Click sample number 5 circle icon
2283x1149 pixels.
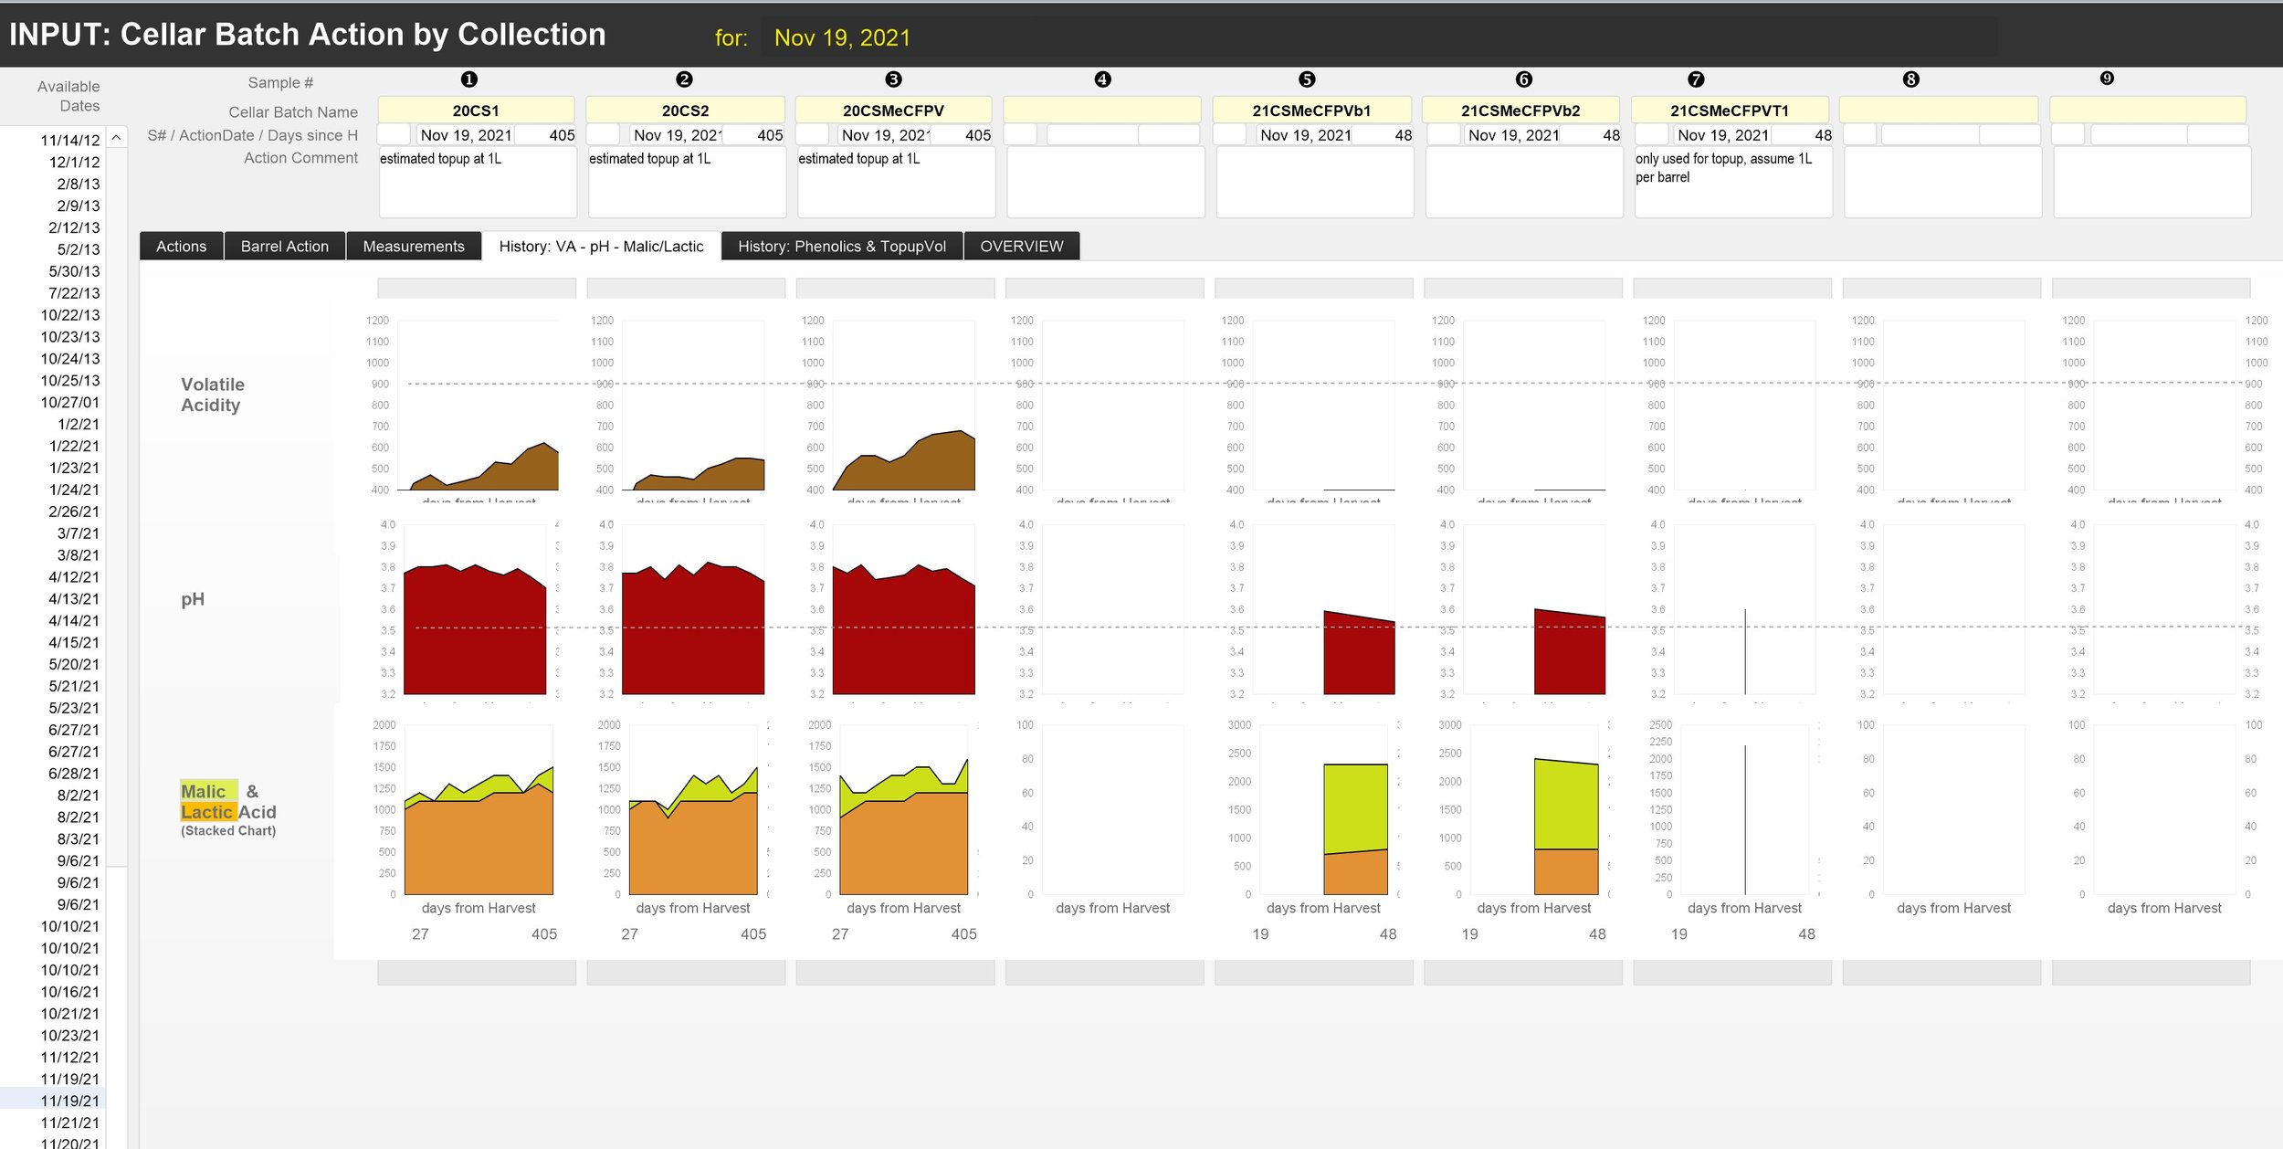[1307, 79]
